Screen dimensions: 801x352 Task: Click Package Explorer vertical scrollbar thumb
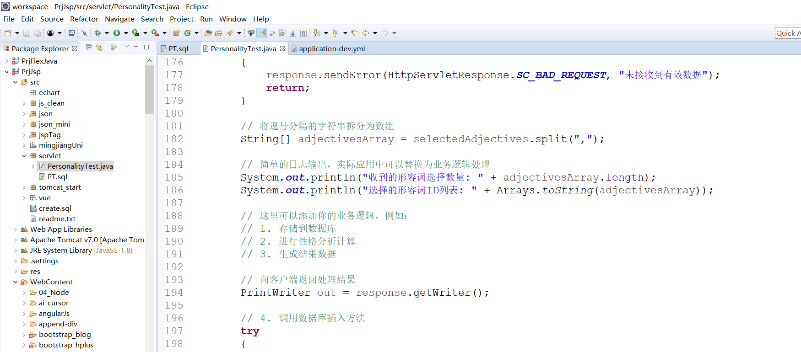149,89
